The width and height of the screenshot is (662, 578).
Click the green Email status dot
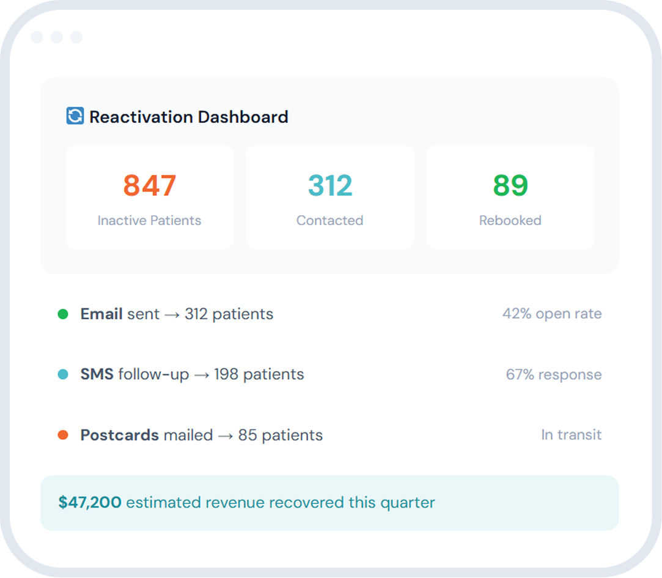pos(62,314)
